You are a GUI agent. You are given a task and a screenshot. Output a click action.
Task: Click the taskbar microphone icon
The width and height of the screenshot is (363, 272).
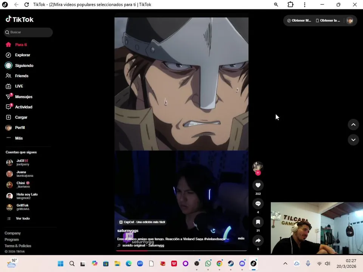(308, 264)
